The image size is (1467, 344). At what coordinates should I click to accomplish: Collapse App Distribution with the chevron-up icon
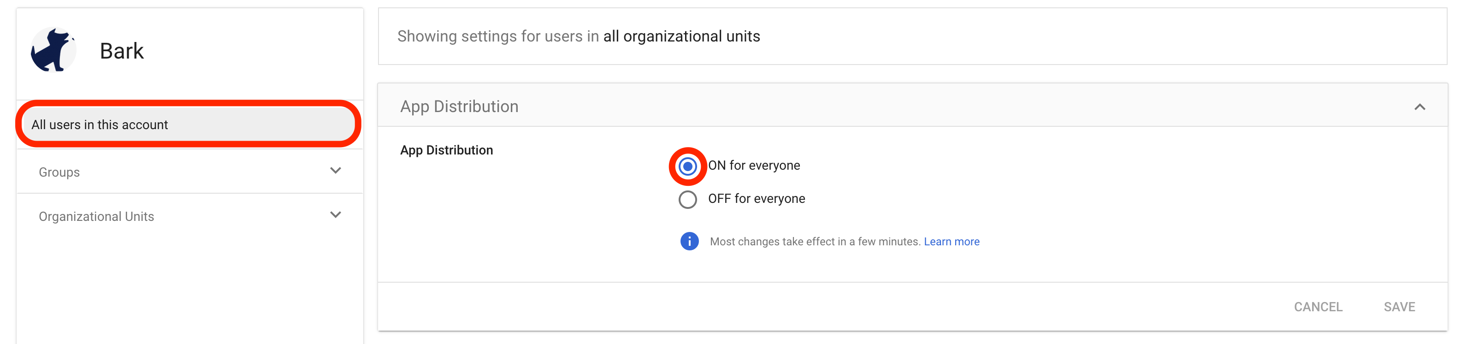pos(1419,107)
